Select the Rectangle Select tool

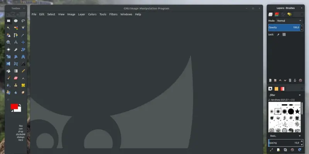tap(8, 21)
